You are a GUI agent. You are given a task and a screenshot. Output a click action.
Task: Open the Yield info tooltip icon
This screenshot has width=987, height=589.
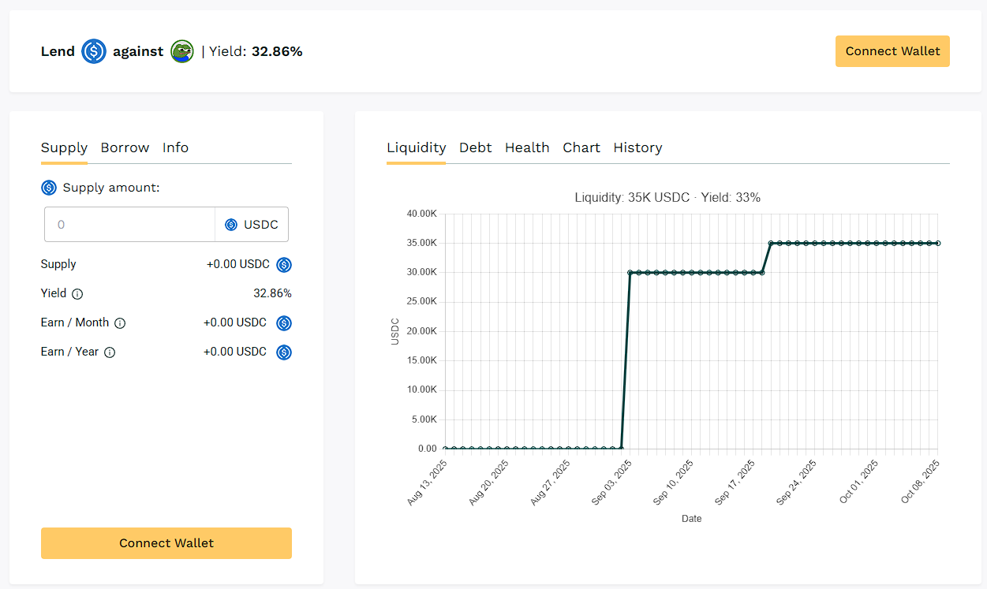pyautogui.click(x=77, y=294)
